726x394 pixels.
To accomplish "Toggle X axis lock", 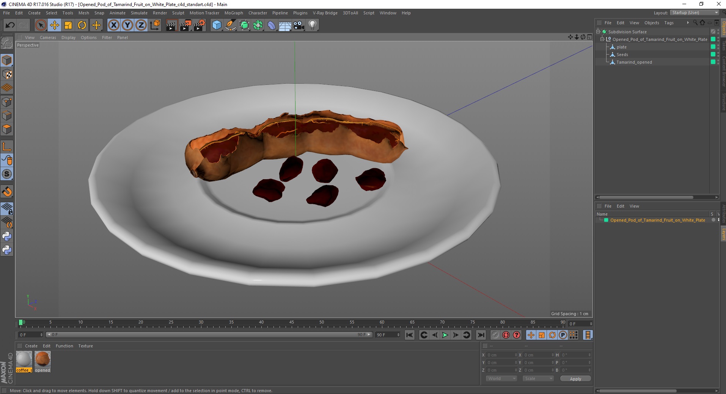I will click(113, 25).
